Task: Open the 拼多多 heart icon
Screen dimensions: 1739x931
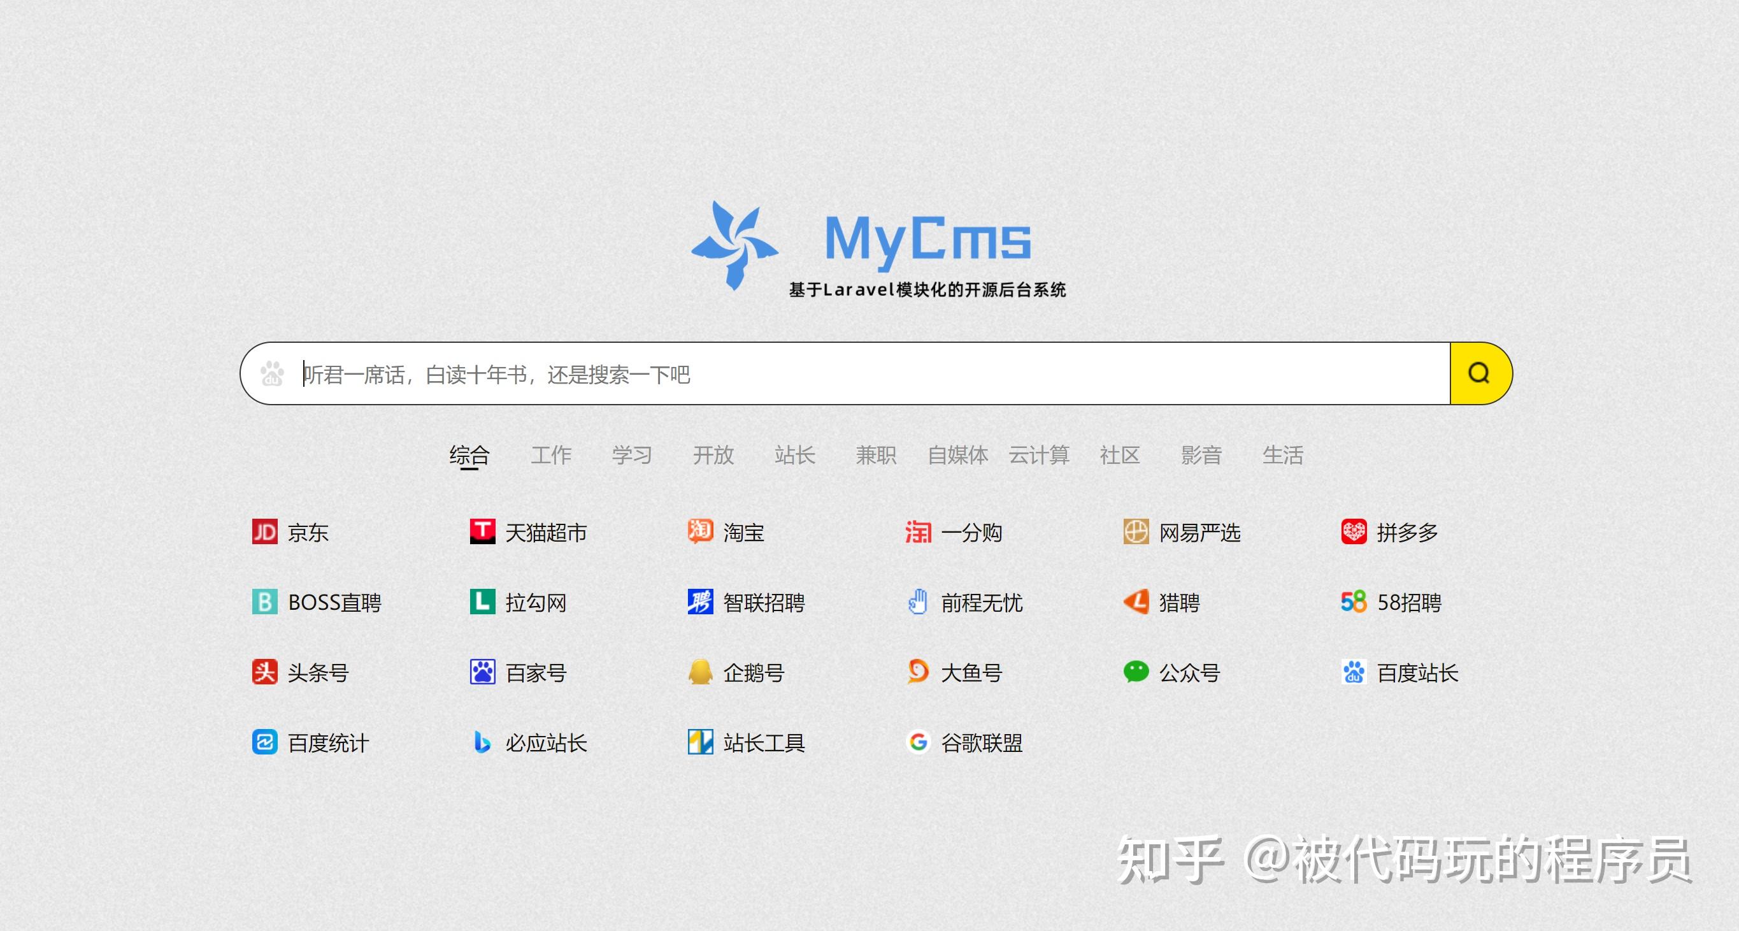Action: pyautogui.click(x=1354, y=532)
